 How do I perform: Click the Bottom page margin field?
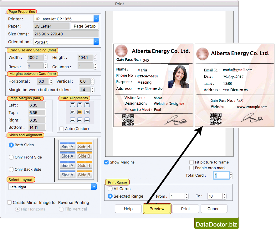click(x=37, y=128)
